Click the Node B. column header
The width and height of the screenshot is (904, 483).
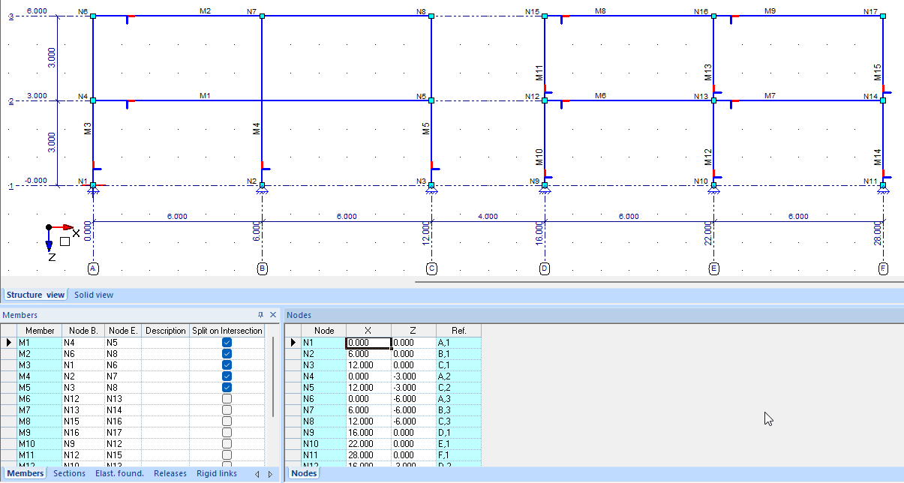[x=83, y=331]
